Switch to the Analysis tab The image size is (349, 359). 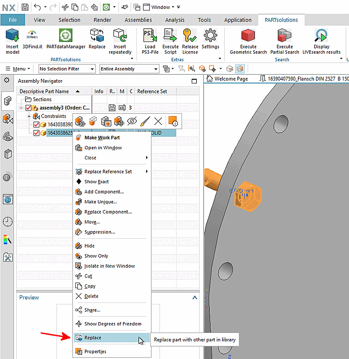coord(174,20)
